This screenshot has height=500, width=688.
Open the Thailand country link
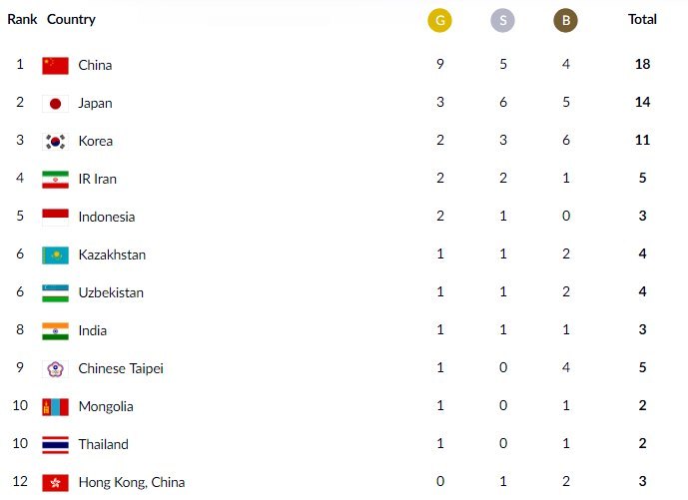[103, 445]
